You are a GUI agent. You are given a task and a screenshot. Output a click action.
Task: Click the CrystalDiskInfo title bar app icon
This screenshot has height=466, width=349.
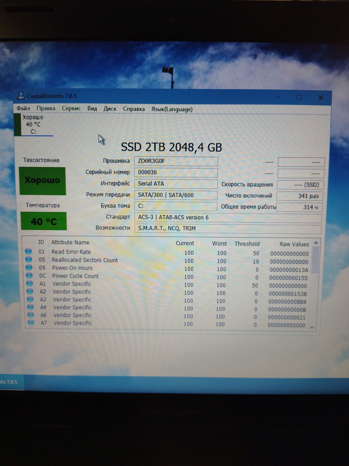20,96
